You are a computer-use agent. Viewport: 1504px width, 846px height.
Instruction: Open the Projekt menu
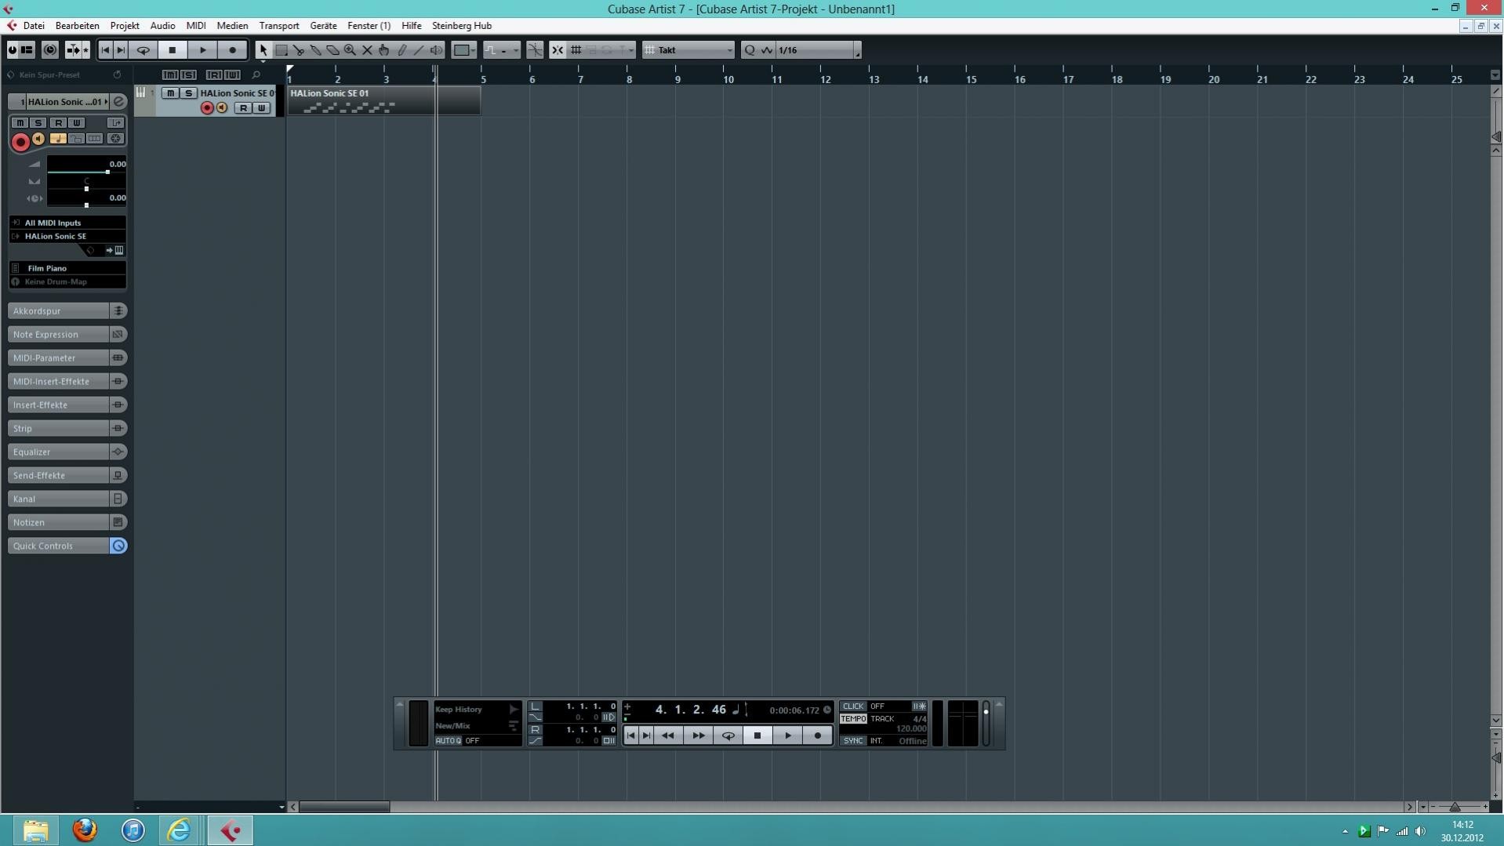125,26
